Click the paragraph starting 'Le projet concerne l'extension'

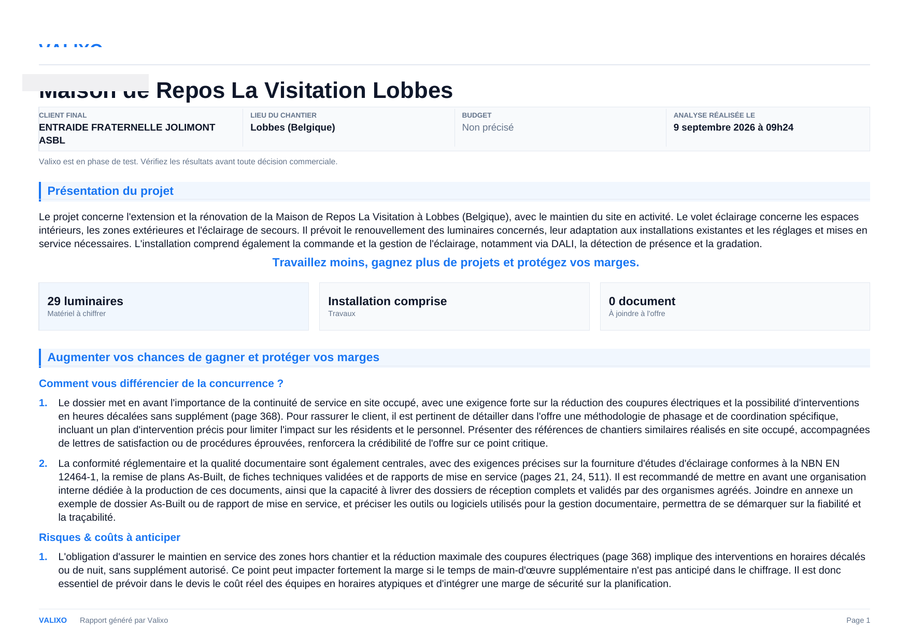[x=453, y=231]
